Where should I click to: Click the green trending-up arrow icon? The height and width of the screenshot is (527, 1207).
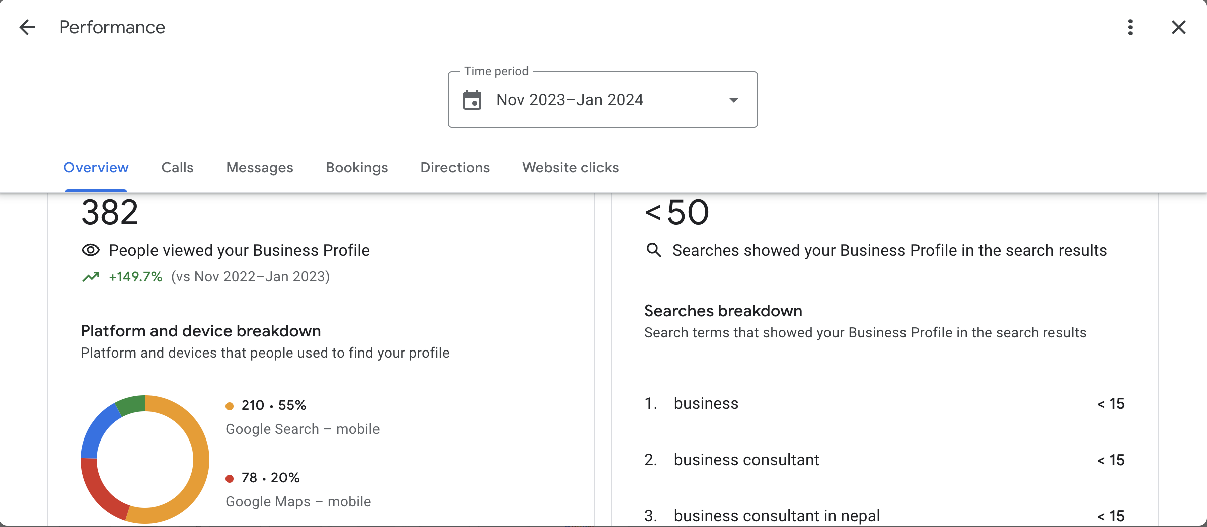91,277
